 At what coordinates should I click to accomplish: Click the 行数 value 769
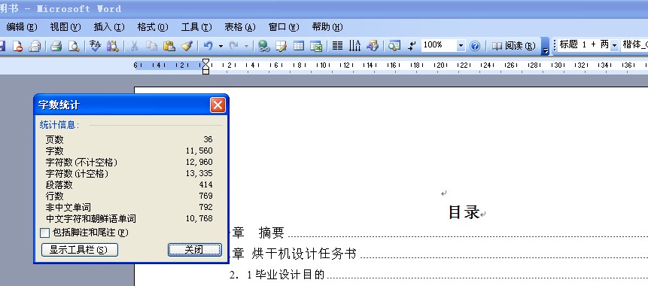click(205, 196)
